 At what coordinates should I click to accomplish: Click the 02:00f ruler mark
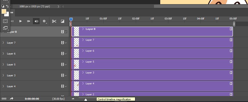coord(136,18)
